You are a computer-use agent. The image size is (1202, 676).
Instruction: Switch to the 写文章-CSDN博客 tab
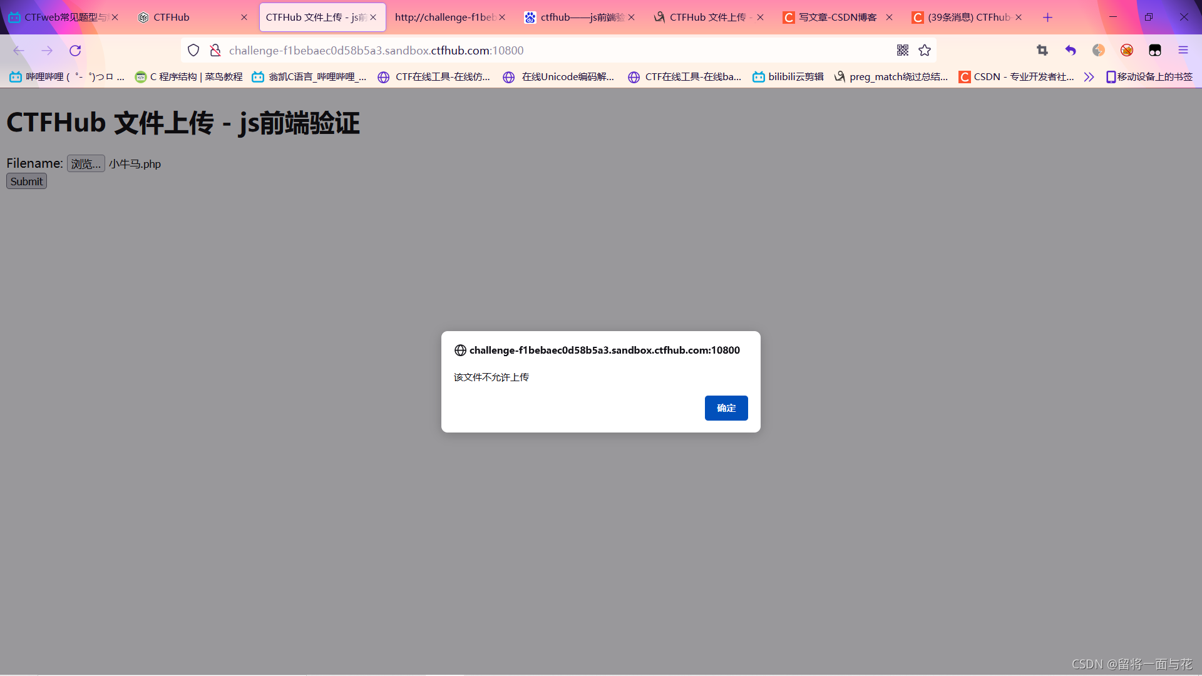tap(837, 18)
